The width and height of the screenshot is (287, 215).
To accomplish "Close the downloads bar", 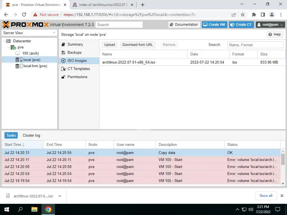I will coord(282,196).
